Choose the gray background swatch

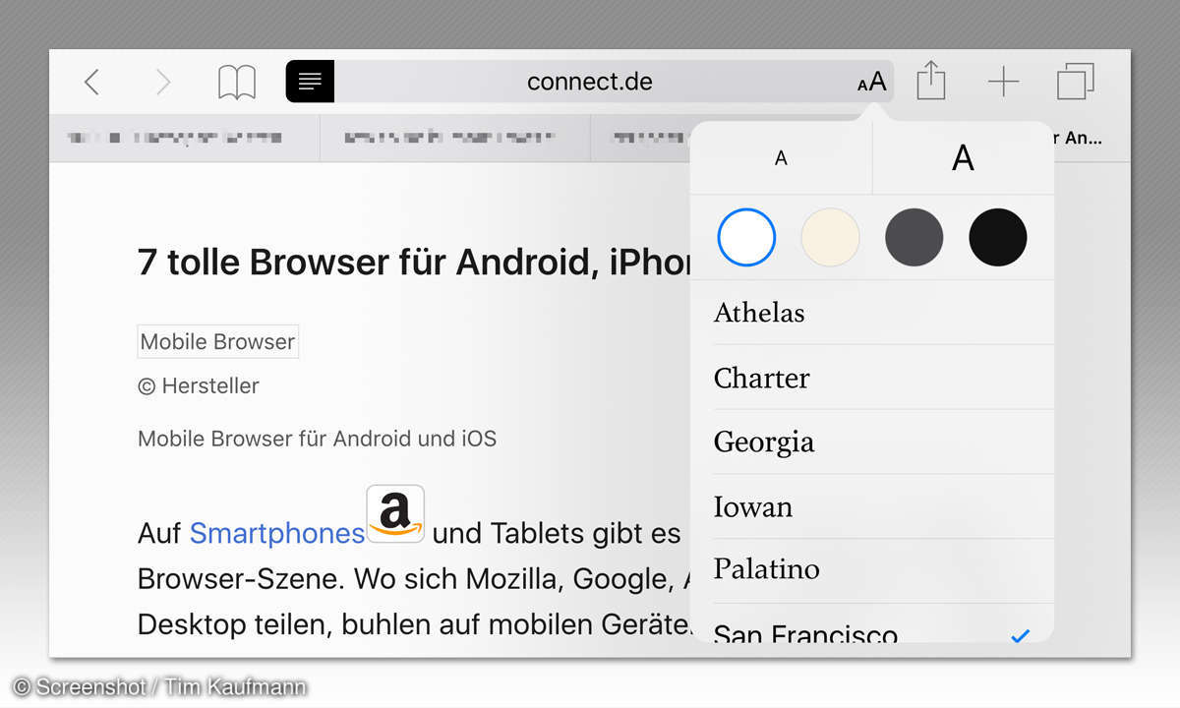914,237
